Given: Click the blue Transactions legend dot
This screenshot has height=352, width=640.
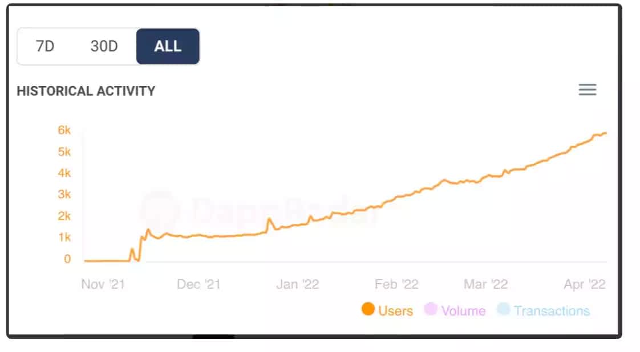Looking at the screenshot, I should (x=503, y=309).
